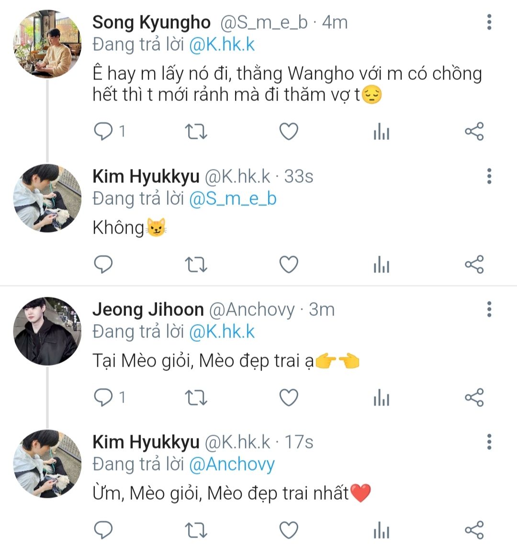517x550 pixels.
Task: Reply to Song Kyungho's tweet
Action: click(103, 131)
